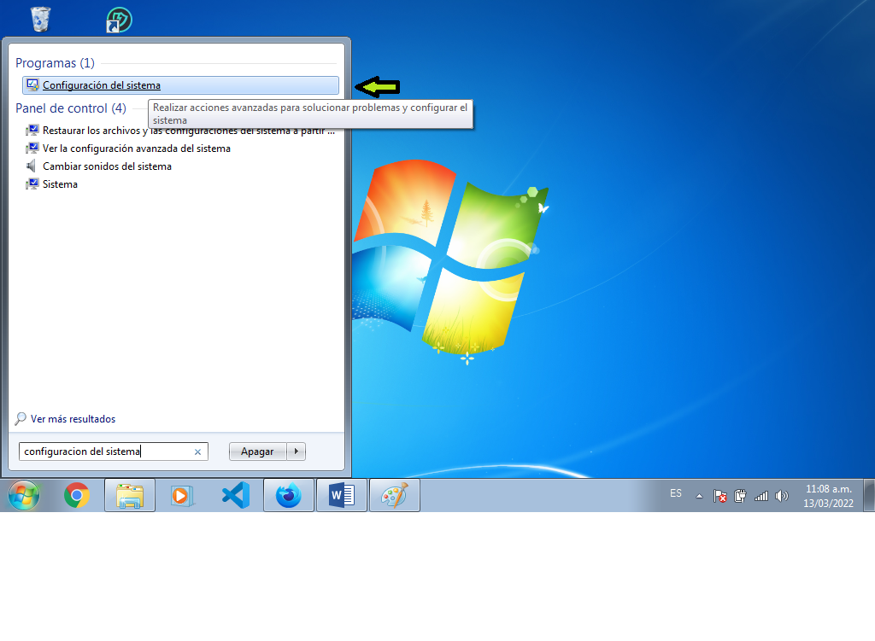Viewport: 875px width, 641px height.
Task: Click the Restaurar los archivos result icon
Action: 32,131
